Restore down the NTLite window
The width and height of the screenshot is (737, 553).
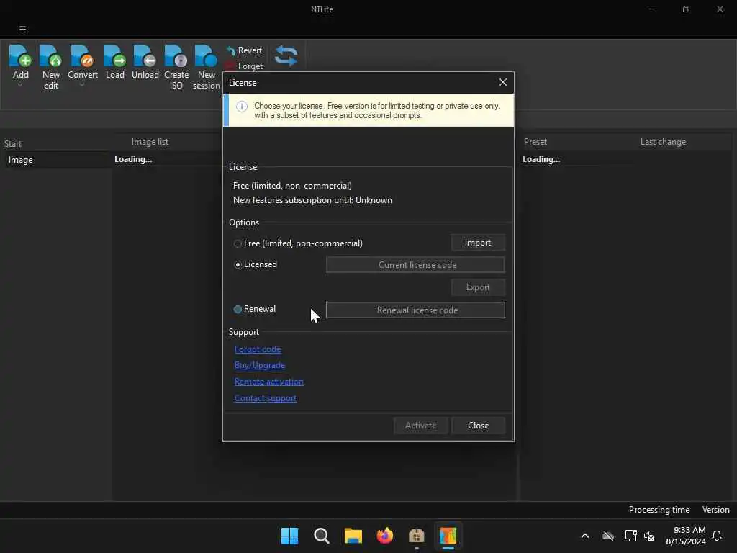[x=686, y=9]
